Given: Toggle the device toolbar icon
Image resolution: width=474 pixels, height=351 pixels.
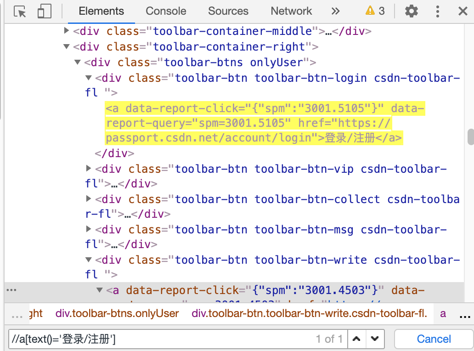Looking at the screenshot, I should (44, 11).
